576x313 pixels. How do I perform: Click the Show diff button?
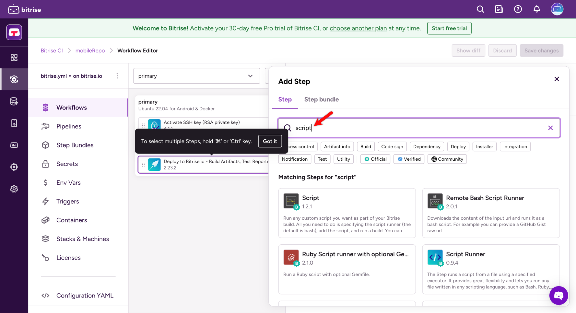pyautogui.click(x=468, y=51)
